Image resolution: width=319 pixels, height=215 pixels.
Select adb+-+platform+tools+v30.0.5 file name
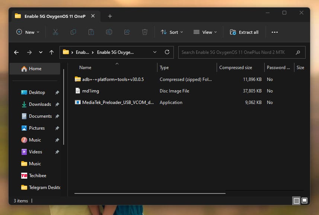[113, 79]
